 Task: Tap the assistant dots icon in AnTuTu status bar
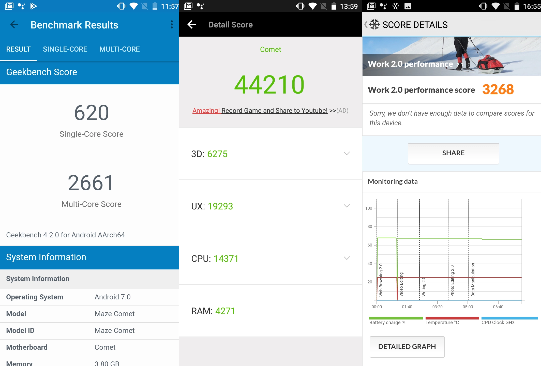pyautogui.click(x=200, y=6)
